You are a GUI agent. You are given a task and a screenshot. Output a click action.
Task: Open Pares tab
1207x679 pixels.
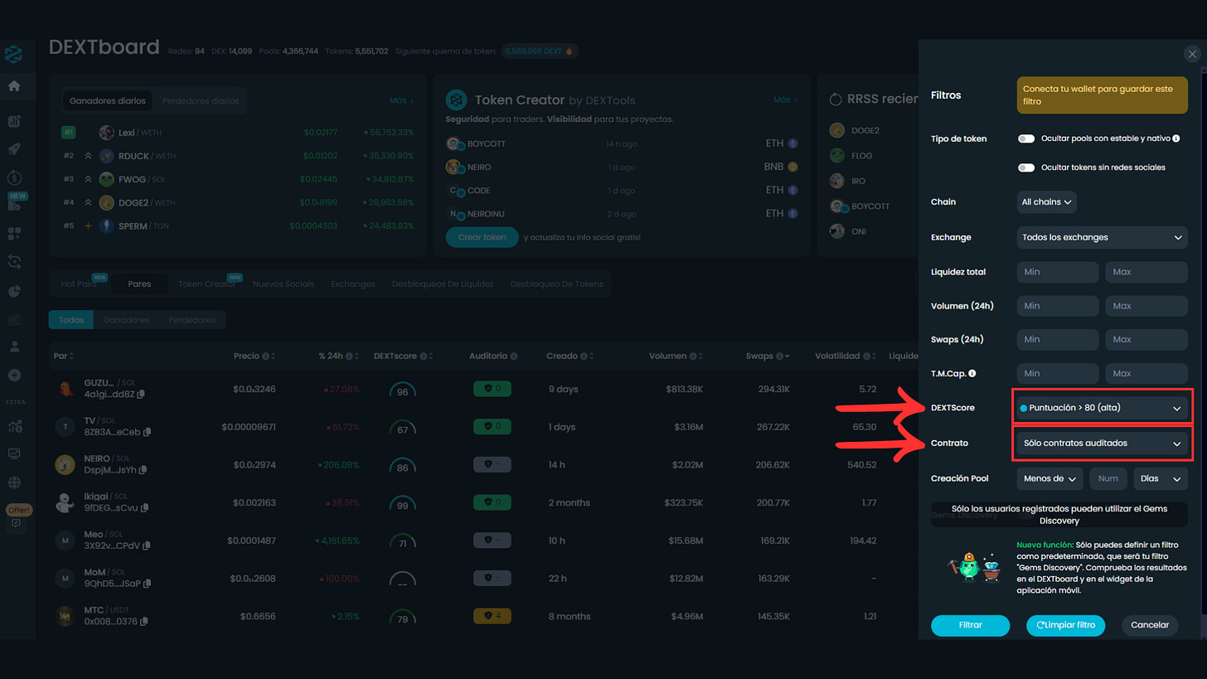tap(139, 284)
